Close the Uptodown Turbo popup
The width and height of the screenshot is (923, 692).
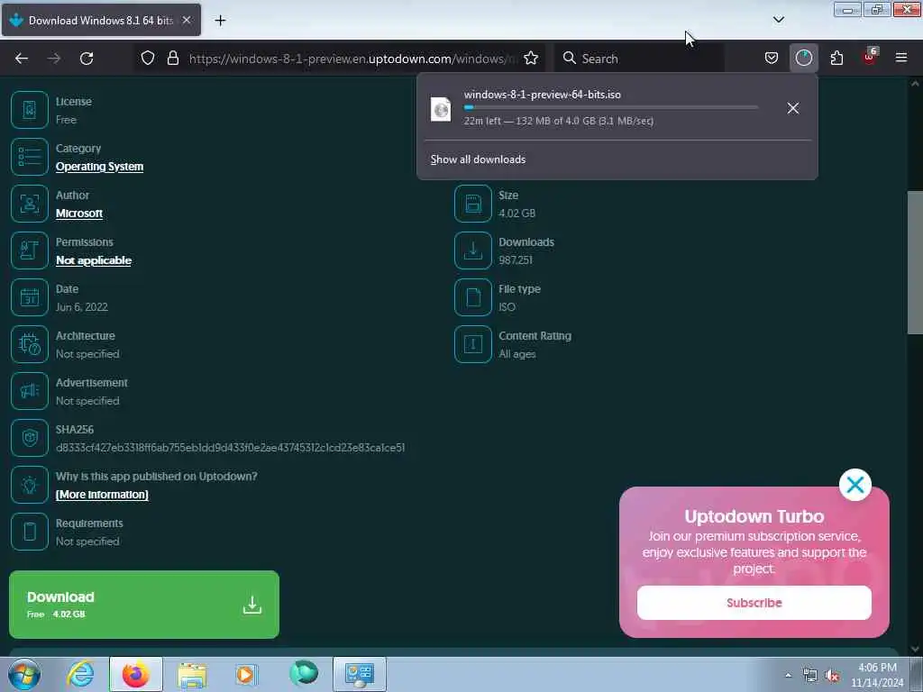point(854,485)
